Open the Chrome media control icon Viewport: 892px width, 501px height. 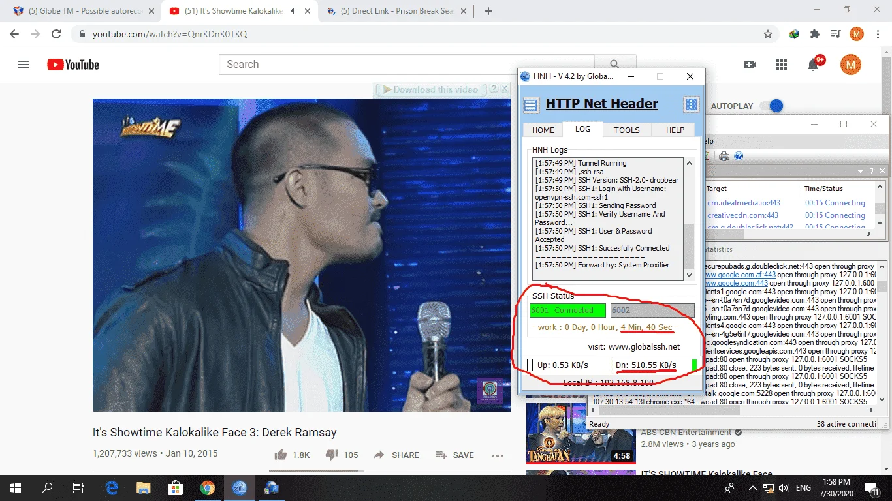(835, 34)
